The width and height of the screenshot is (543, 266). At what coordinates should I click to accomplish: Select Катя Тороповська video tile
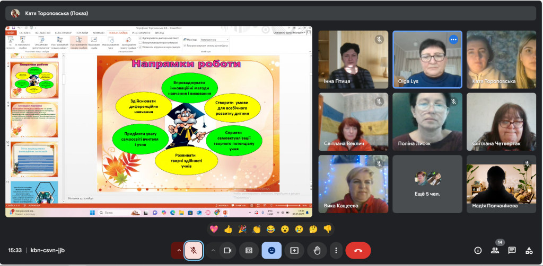coord(501,60)
